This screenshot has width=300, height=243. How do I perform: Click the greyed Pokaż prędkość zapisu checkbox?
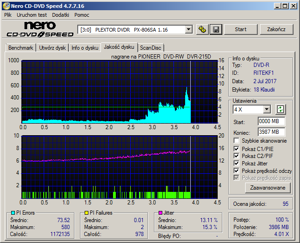(236, 178)
